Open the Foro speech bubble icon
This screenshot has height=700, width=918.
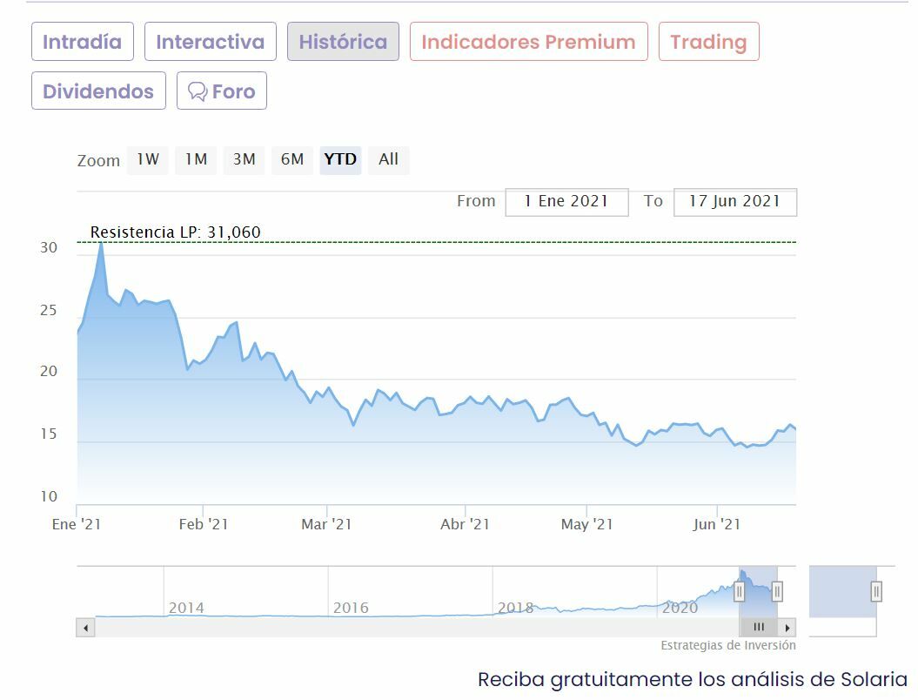tap(198, 91)
